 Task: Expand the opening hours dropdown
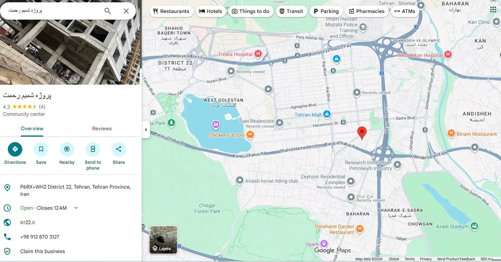[76, 208]
